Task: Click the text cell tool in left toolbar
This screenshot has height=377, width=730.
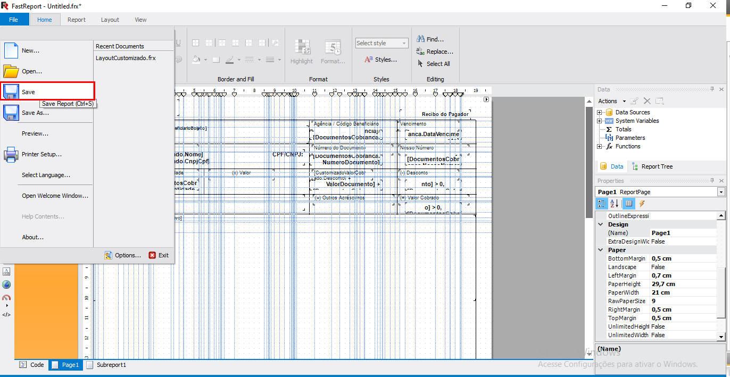Action: pos(6,271)
